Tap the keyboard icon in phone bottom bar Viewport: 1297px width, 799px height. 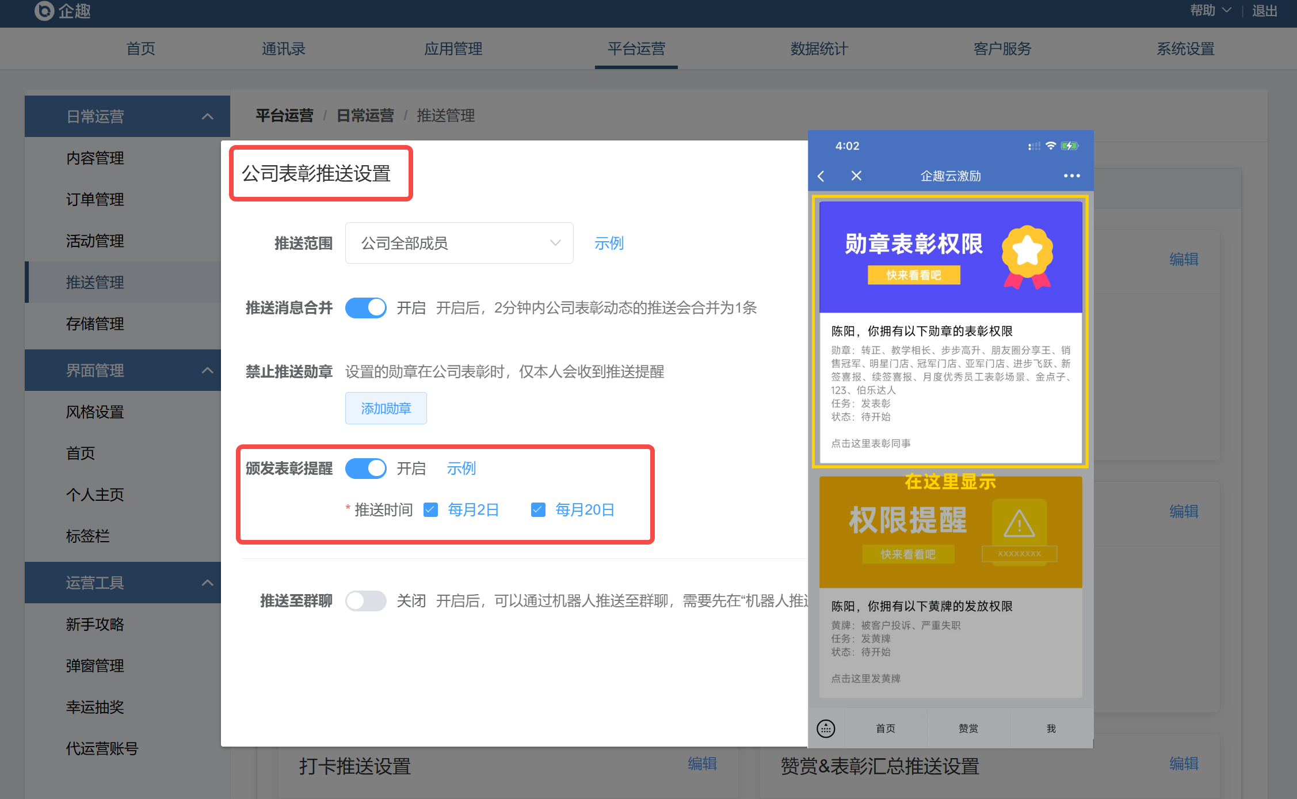[x=826, y=729]
